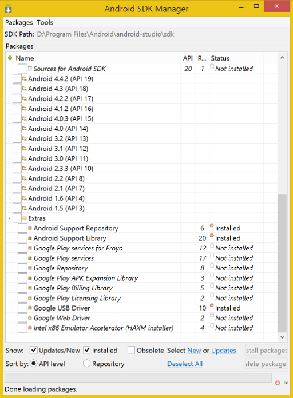Click the Google Play services package icon
The image size is (293, 398).
(30, 258)
